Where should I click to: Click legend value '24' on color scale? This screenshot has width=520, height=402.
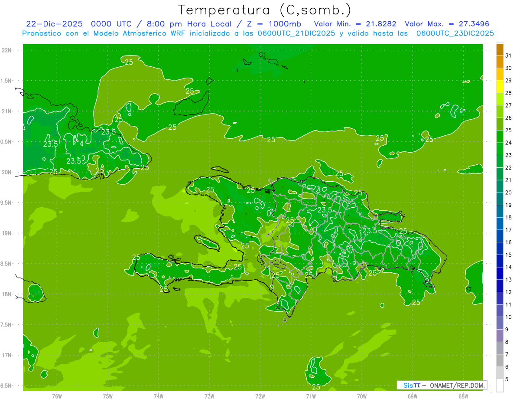[x=509, y=143]
